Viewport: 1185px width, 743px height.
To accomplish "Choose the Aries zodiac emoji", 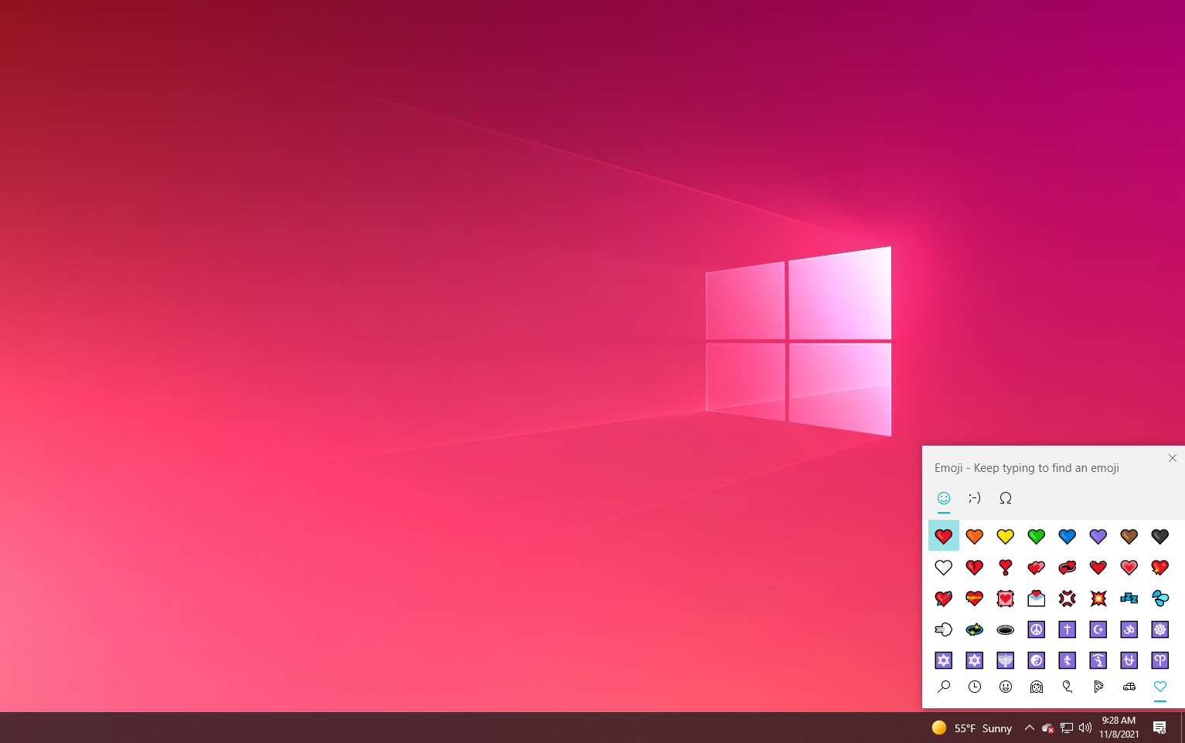I will tap(1160, 660).
